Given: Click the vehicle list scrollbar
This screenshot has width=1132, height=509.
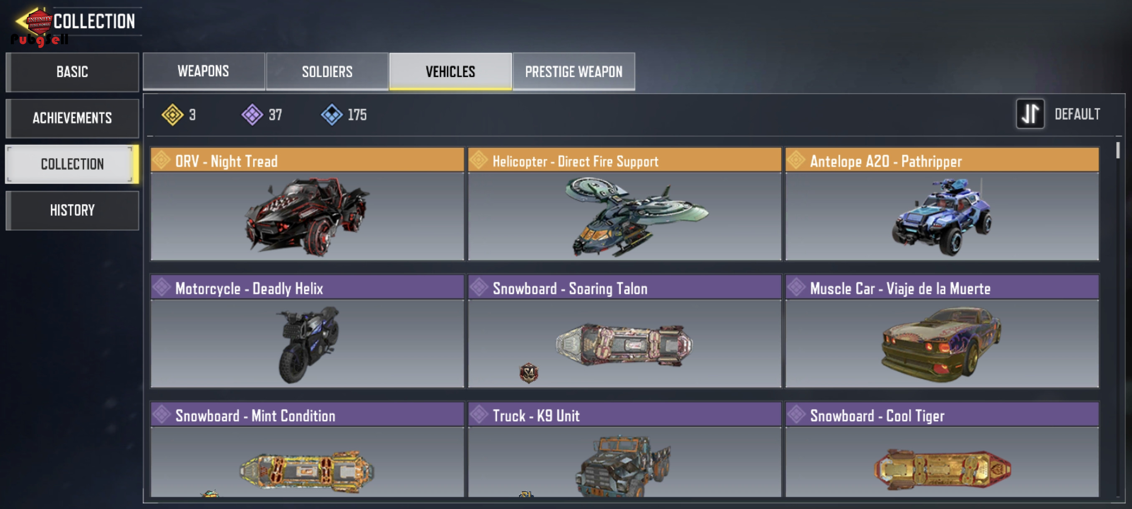Looking at the screenshot, I should [x=1117, y=151].
